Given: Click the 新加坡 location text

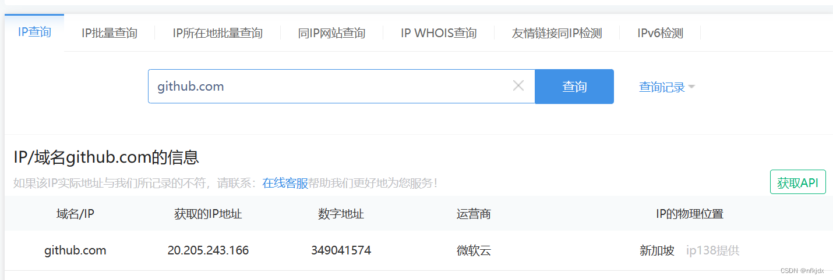Looking at the screenshot, I should point(657,250).
